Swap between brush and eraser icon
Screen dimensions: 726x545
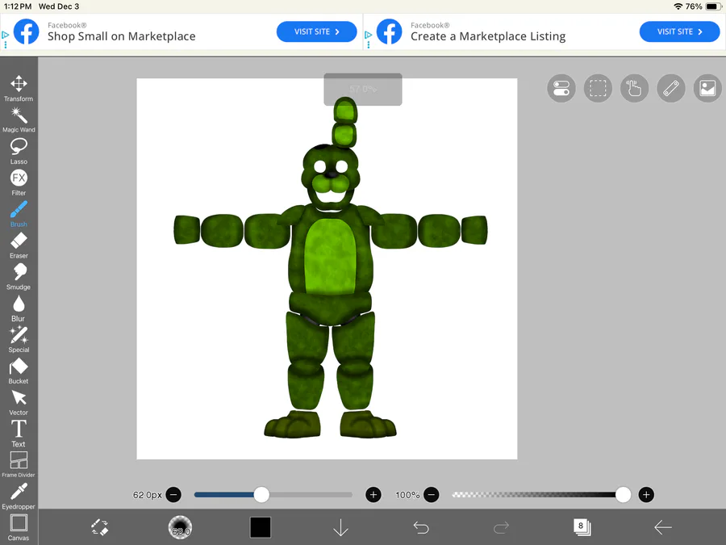point(99,527)
